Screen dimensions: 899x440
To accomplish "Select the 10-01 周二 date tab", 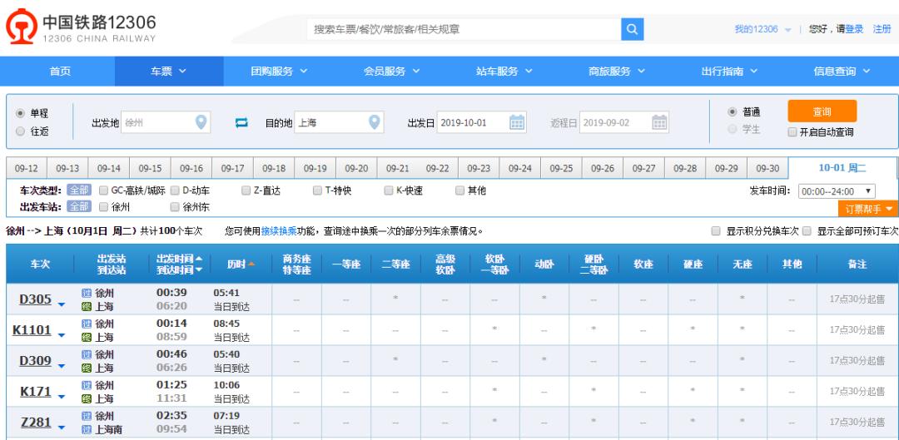I will [x=842, y=168].
